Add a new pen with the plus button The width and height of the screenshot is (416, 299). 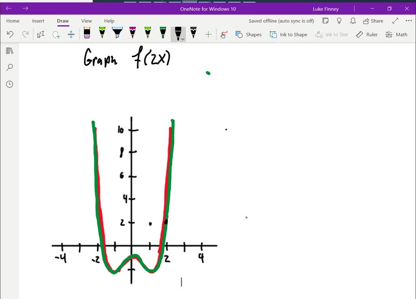tap(208, 35)
